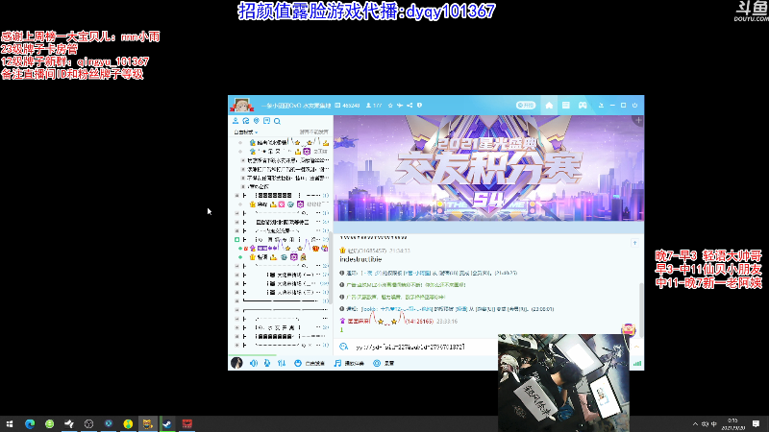This screenshot has width=769, height=432.
Task: Open the notification center on taskbar
Action: coord(756,423)
